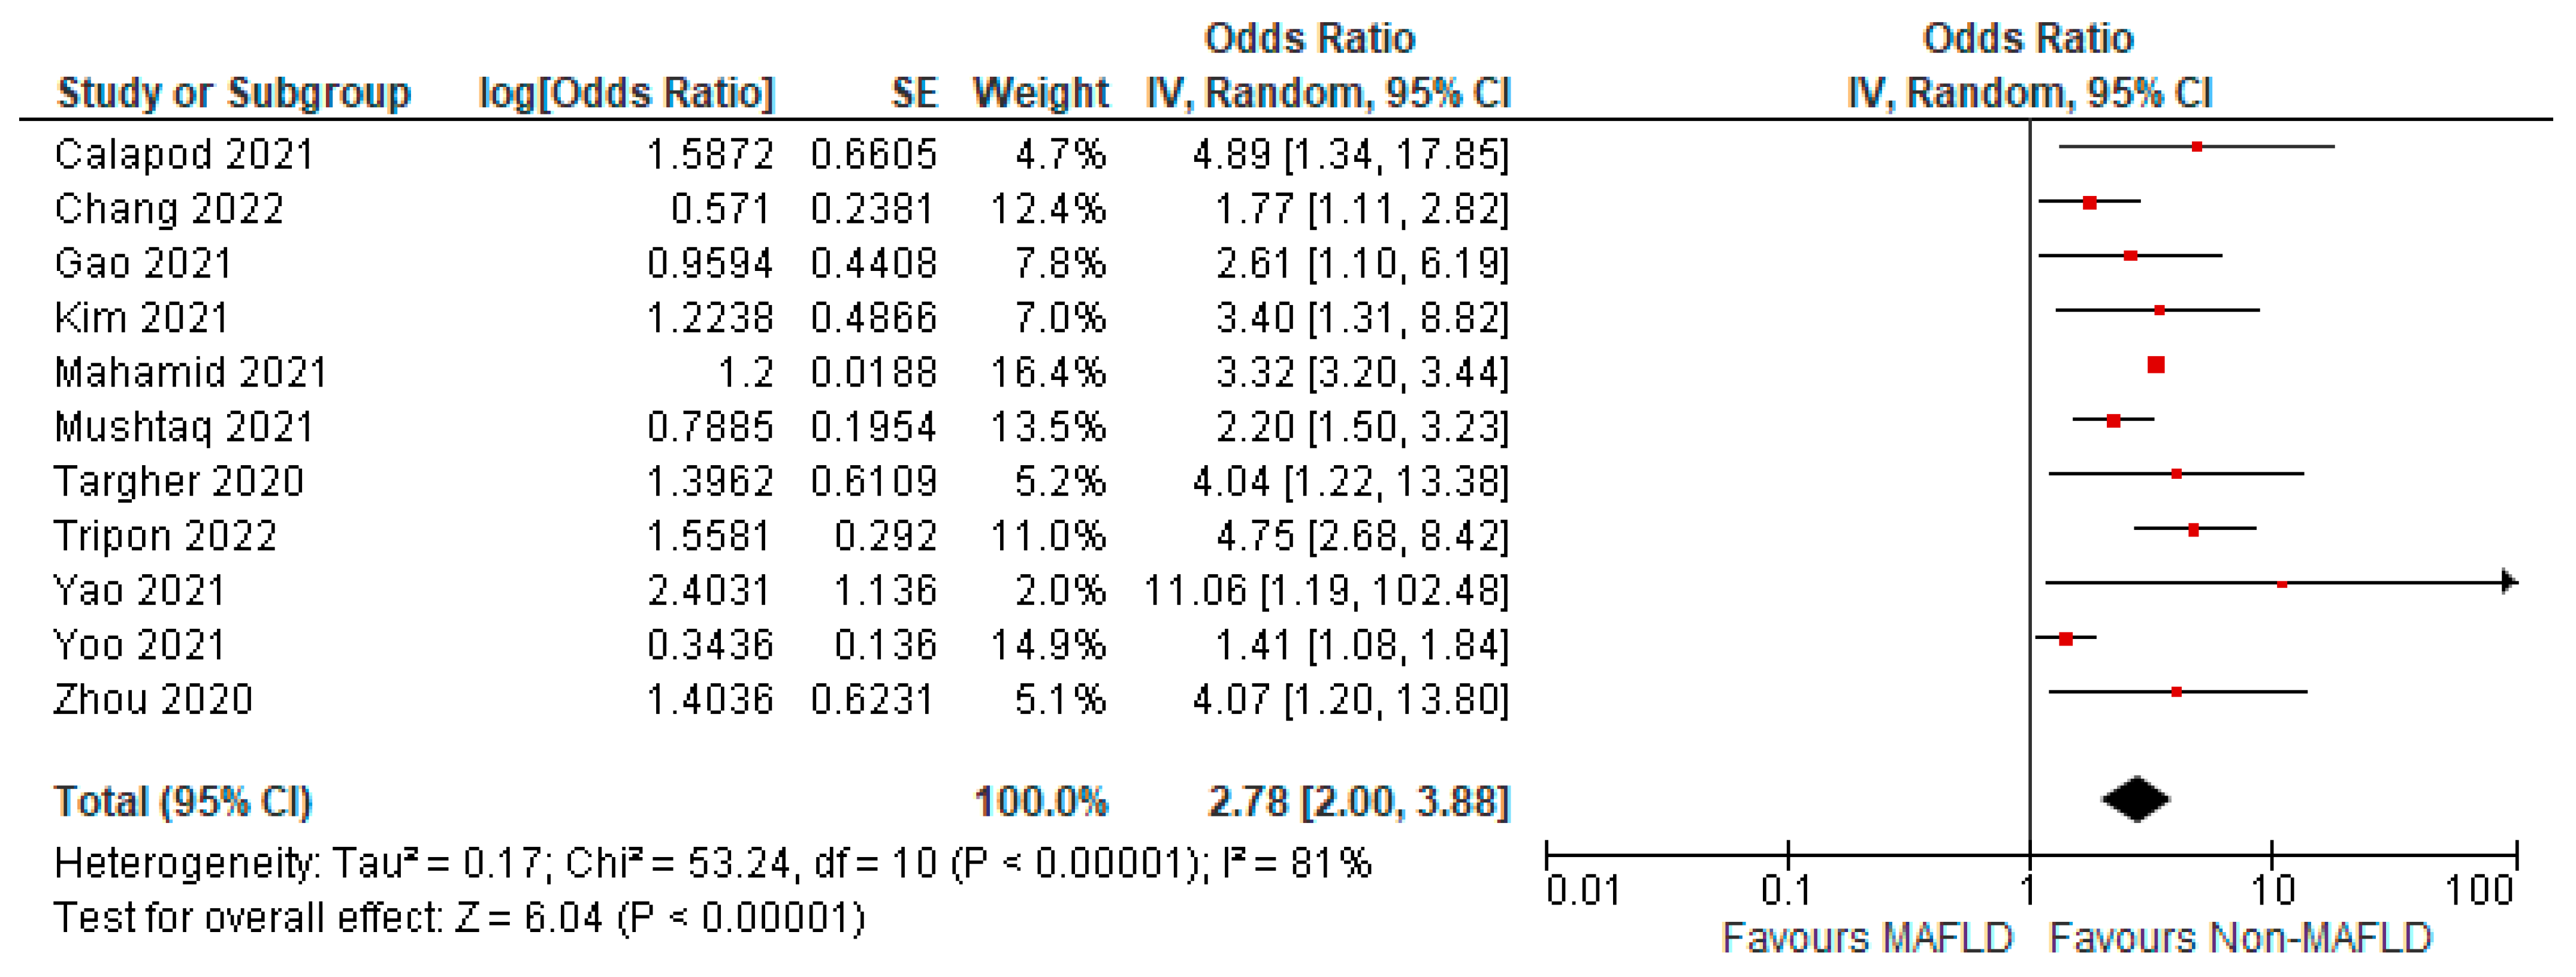Screen dimensions: 2576x977
Task: Click the Favours MAFLD axis label
Action: 1866,938
